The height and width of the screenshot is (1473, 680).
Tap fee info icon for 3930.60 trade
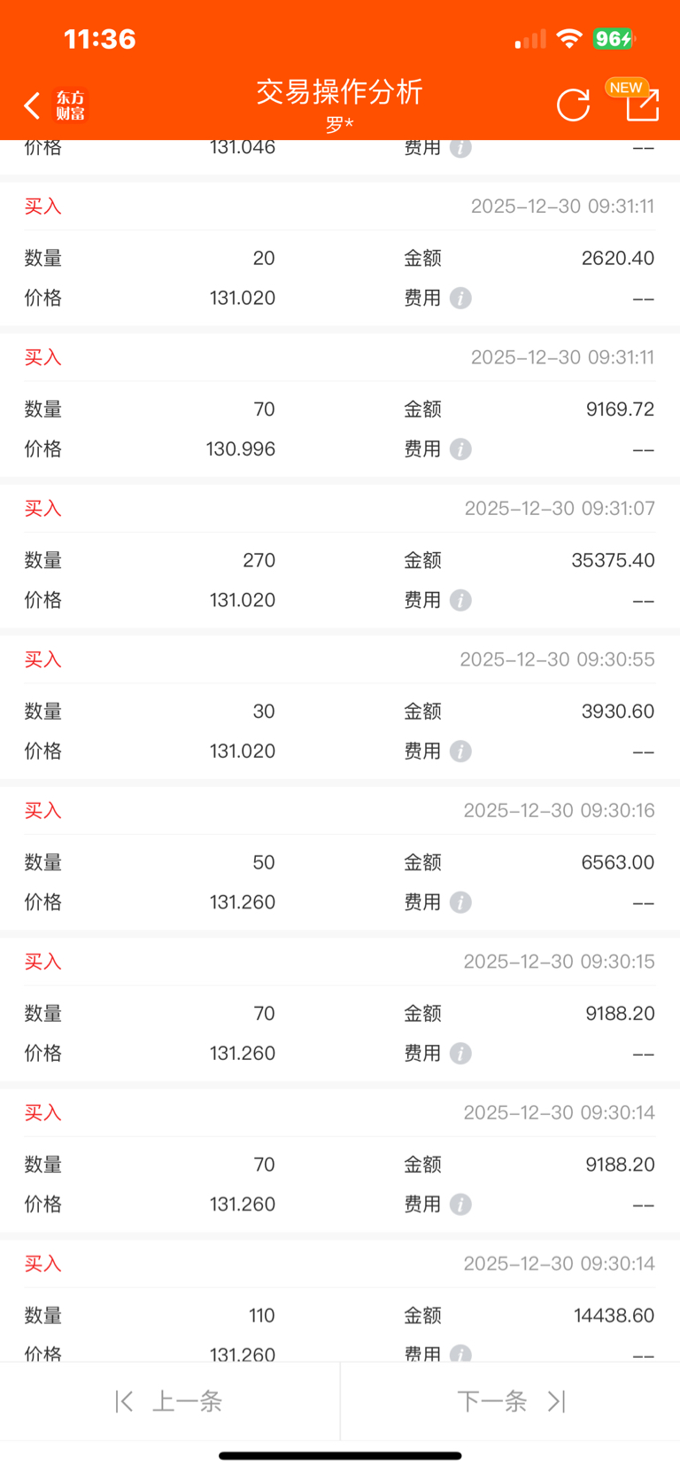(460, 752)
